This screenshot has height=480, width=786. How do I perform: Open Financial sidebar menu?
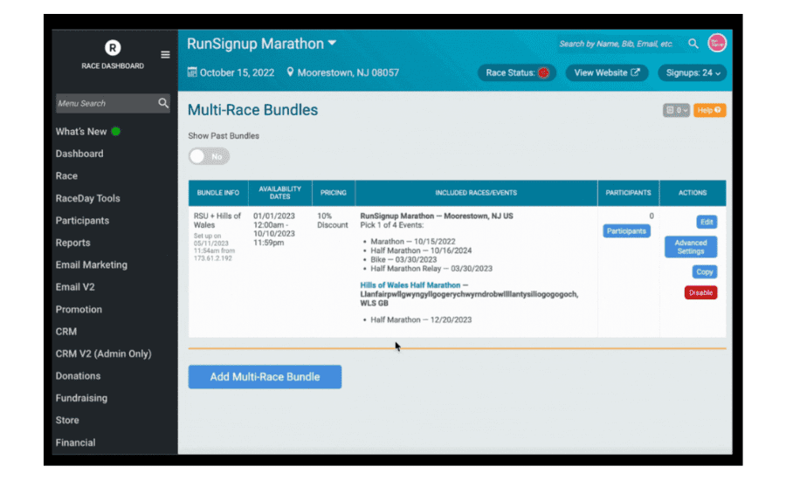tap(75, 442)
